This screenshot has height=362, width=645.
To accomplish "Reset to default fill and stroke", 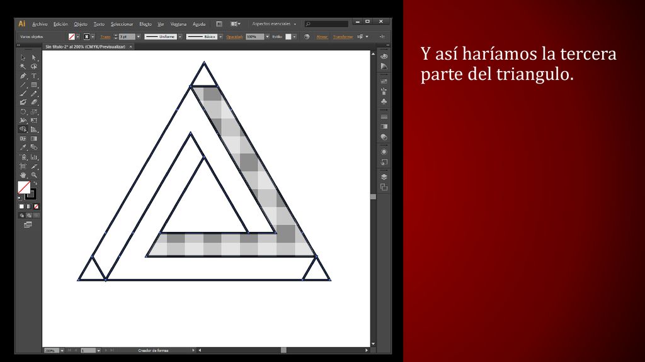I will click(x=20, y=198).
